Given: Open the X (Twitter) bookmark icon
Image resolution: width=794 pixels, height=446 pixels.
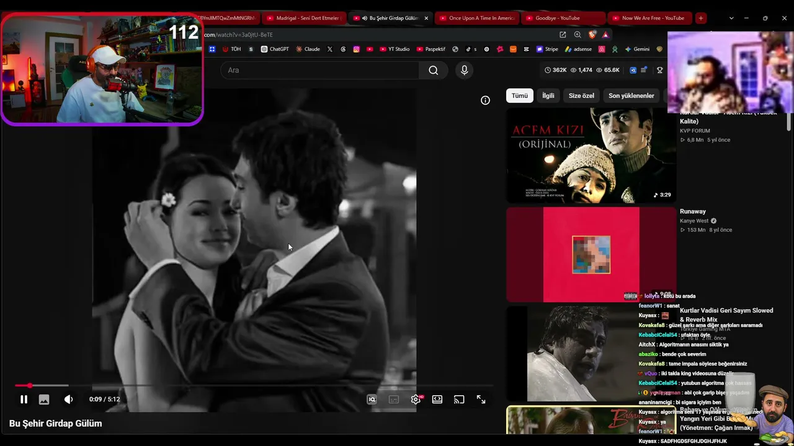Looking at the screenshot, I should coord(329,49).
